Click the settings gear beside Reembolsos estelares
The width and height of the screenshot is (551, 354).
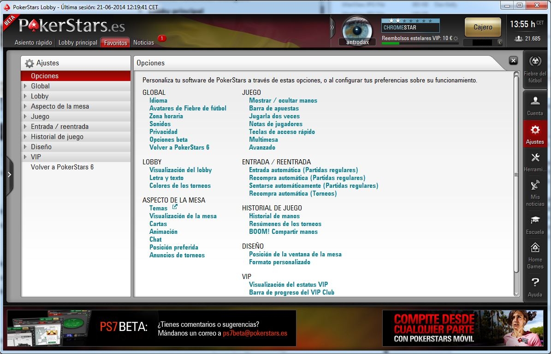point(456,38)
